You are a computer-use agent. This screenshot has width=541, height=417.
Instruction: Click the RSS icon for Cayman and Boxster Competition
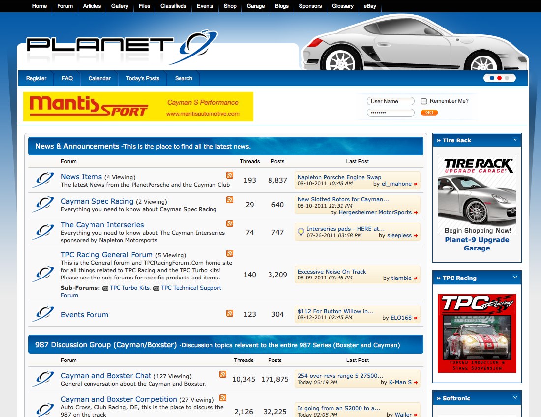click(x=223, y=398)
